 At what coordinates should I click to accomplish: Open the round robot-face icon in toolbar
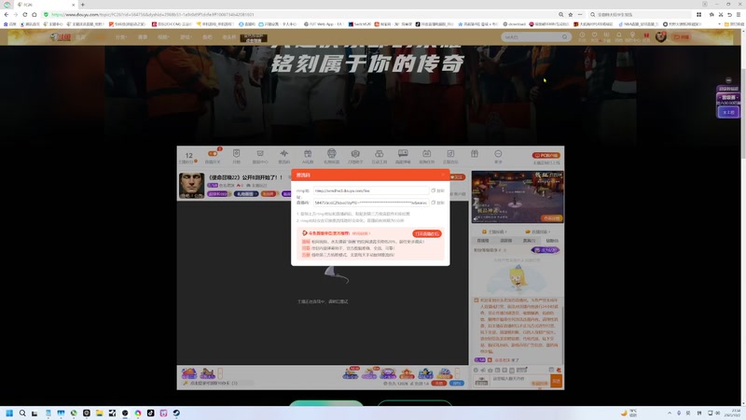(332, 153)
